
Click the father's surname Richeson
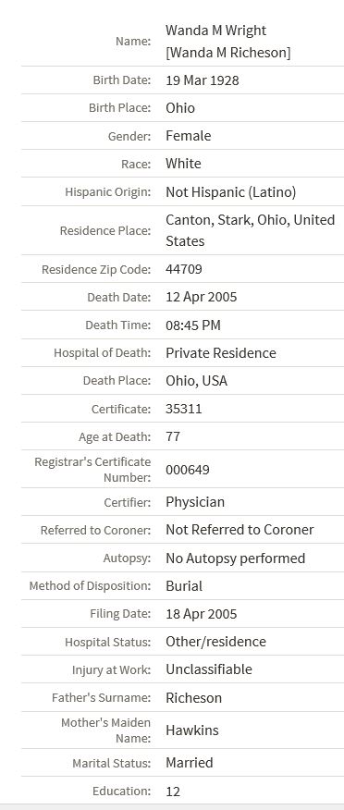[x=193, y=698]
